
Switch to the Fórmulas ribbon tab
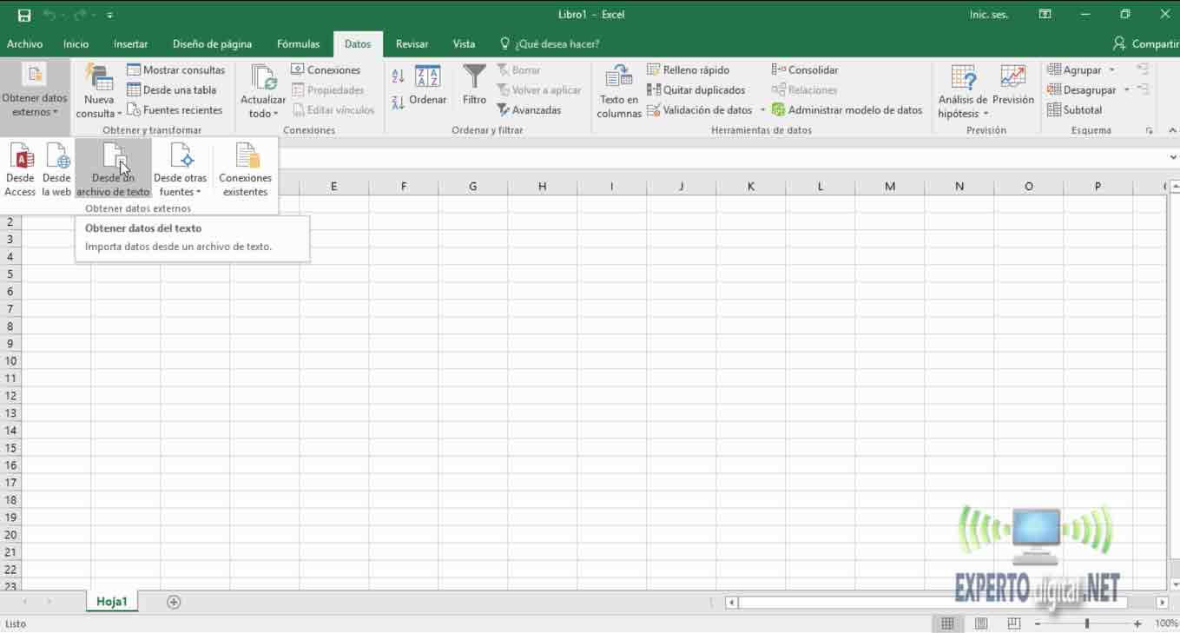[x=298, y=43]
